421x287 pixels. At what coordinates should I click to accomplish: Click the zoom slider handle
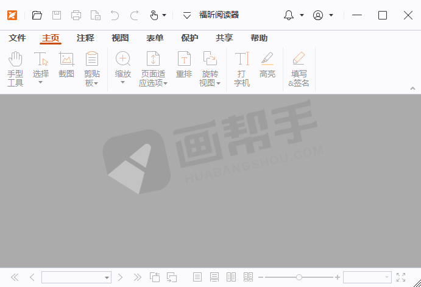(x=299, y=277)
